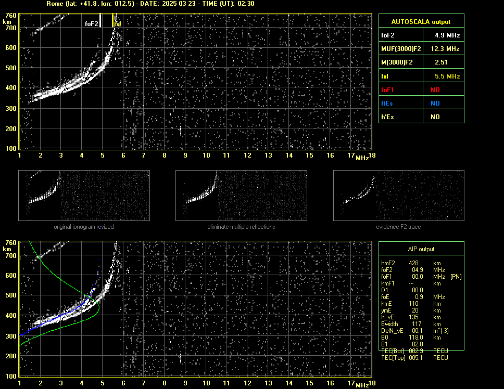Click the eliminate multiple reflections caption
The image size is (504, 389).
pos(241,227)
